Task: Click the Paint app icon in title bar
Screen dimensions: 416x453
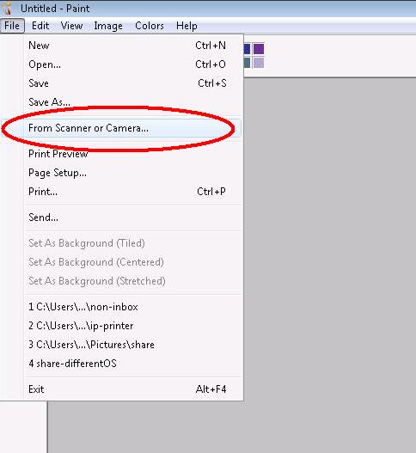Action: [x=7, y=8]
